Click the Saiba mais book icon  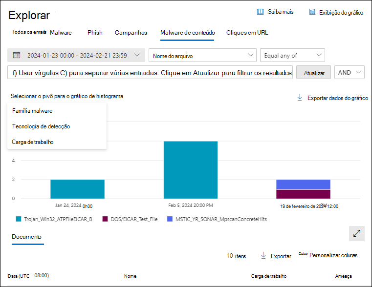260,12
